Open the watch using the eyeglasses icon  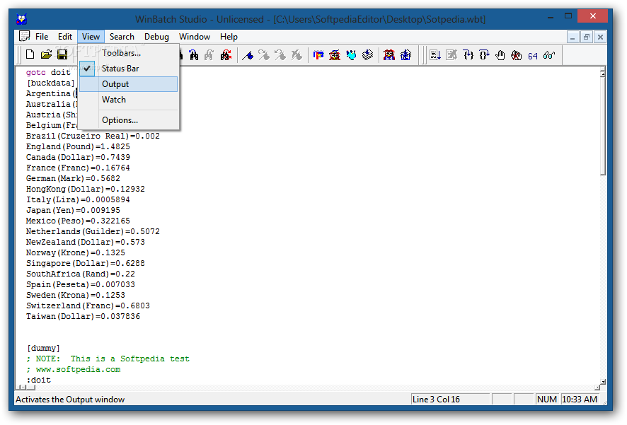pos(549,55)
